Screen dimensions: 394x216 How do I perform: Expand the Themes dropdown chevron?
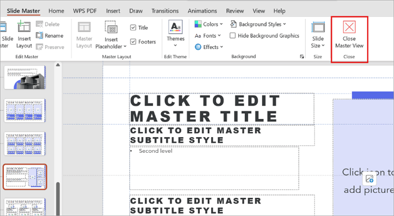tap(176, 46)
